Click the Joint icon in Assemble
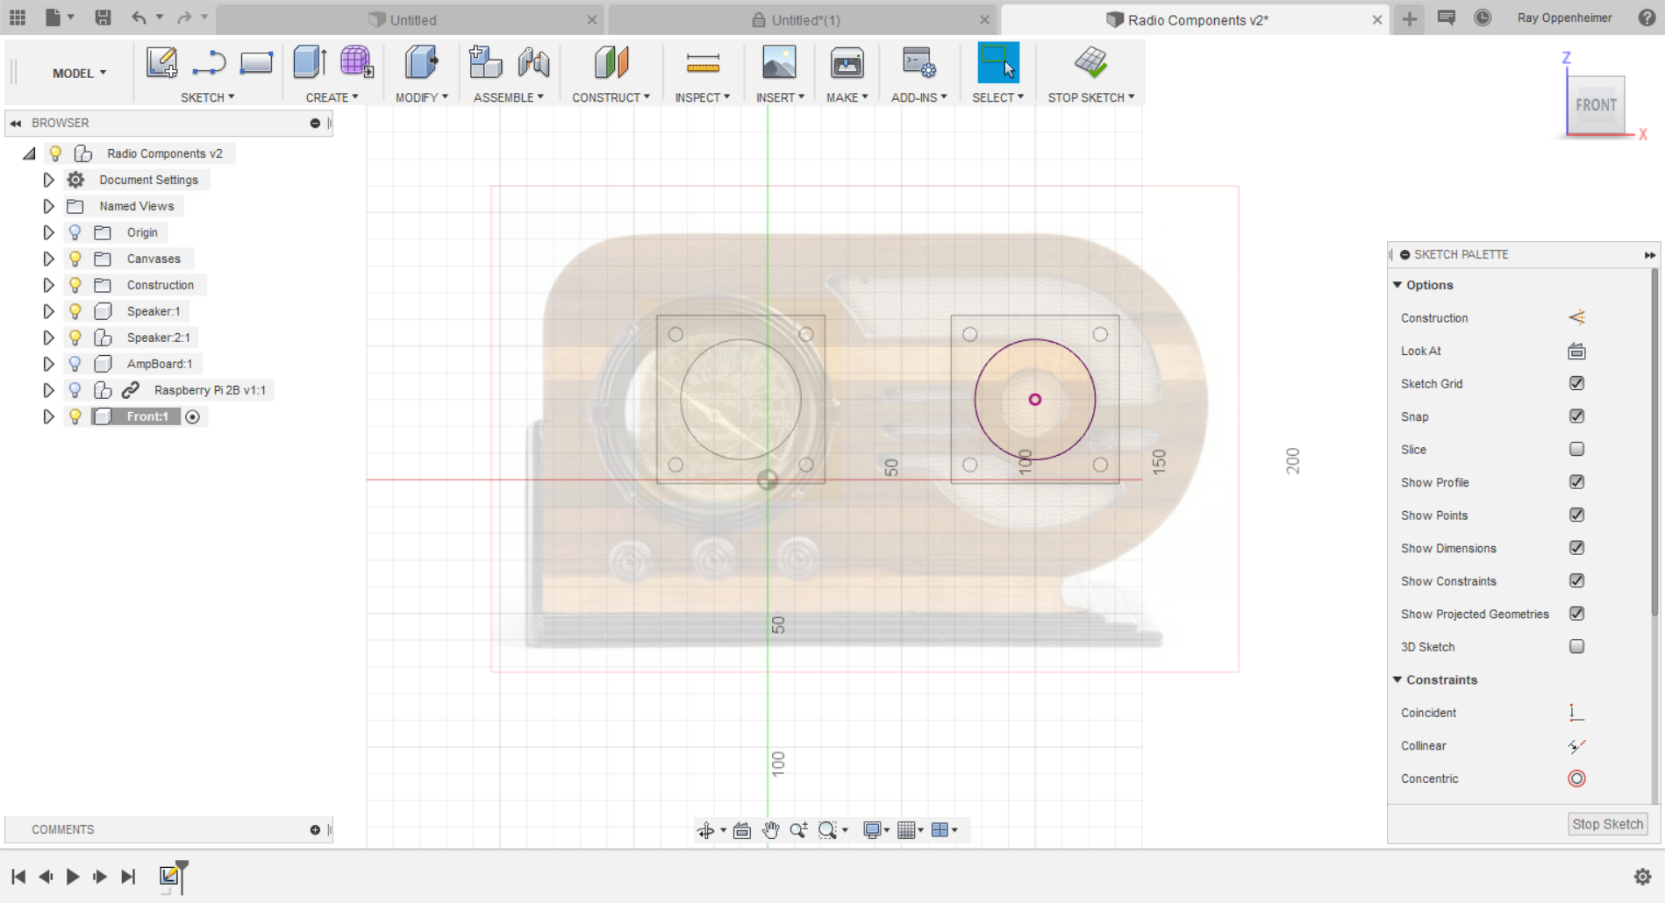Viewport: 1665px width, 903px height. pos(533,62)
